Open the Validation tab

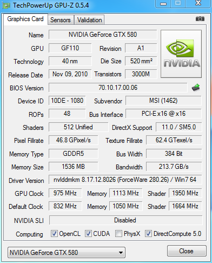tap(89, 20)
